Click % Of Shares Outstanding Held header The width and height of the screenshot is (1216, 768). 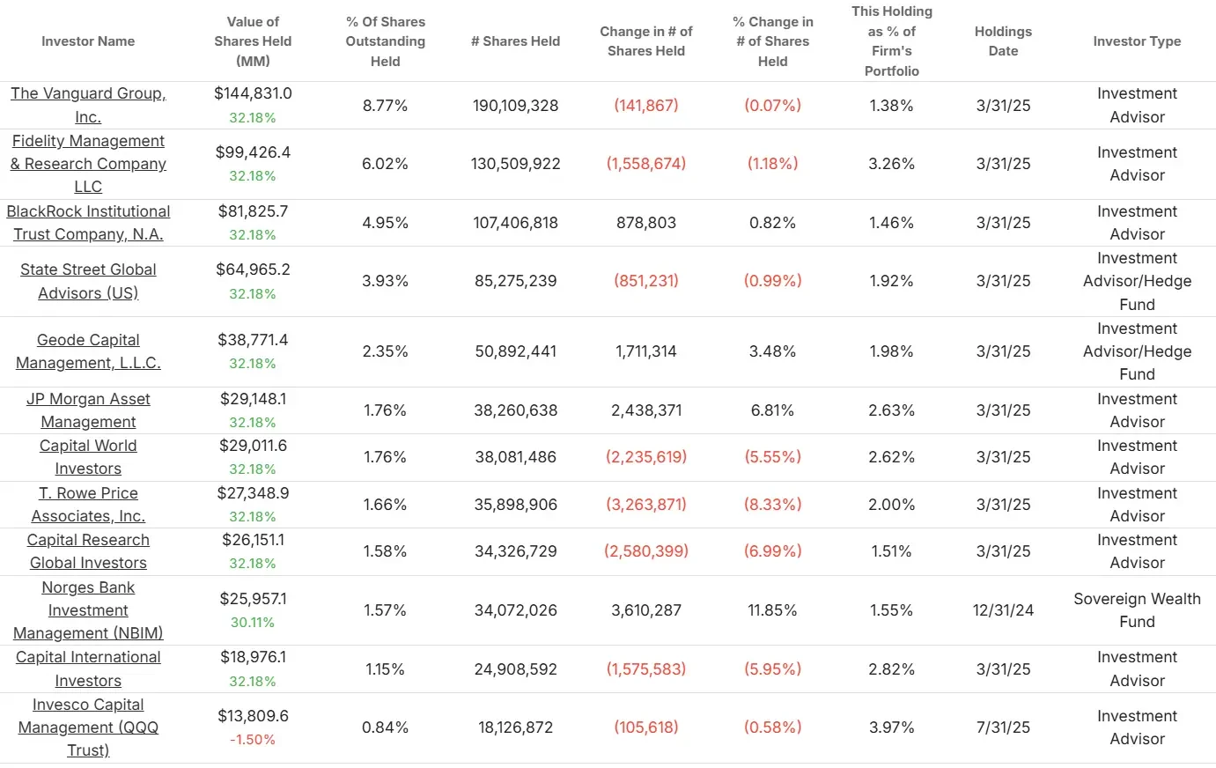(386, 41)
